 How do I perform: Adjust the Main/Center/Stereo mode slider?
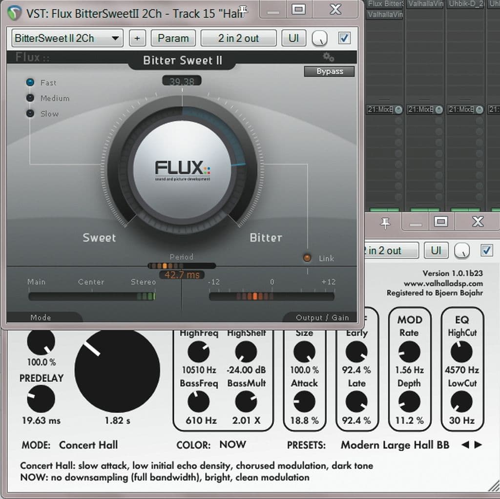tap(92, 296)
